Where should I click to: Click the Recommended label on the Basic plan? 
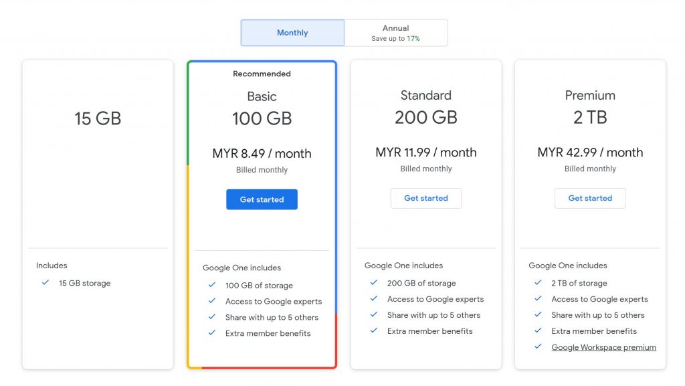pyautogui.click(x=262, y=74)
